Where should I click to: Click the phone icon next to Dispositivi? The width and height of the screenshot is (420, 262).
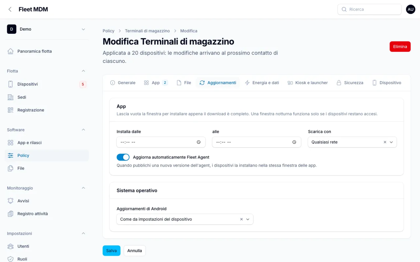(10, 84)
